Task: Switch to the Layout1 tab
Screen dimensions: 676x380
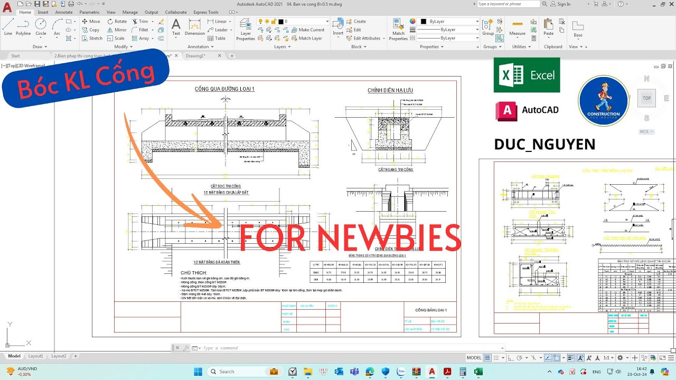Action: click(35, 356)
